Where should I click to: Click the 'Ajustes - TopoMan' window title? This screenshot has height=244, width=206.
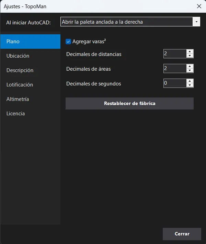(25, 7)
